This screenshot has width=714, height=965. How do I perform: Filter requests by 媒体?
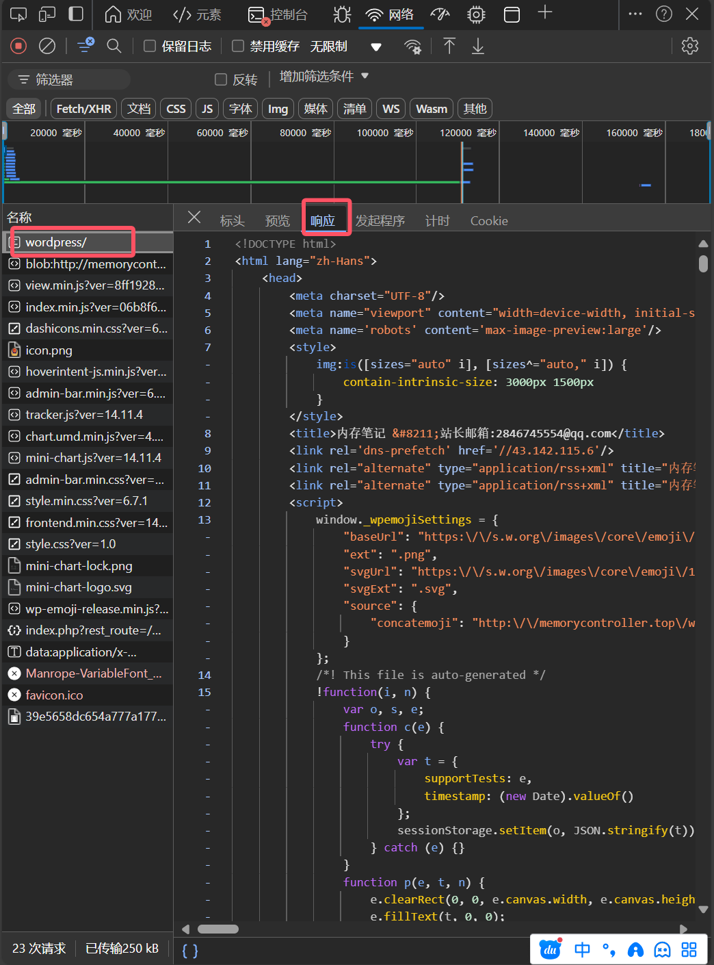(x=315, y=109)
